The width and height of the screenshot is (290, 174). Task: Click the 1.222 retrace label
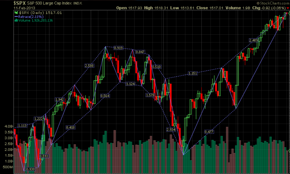click(x=39, y=119)
